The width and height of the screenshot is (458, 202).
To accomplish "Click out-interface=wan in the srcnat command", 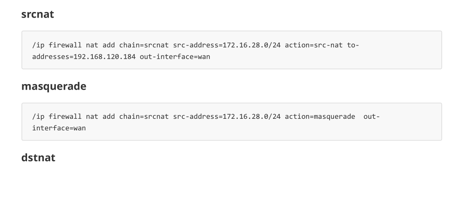I will [175, 57].
